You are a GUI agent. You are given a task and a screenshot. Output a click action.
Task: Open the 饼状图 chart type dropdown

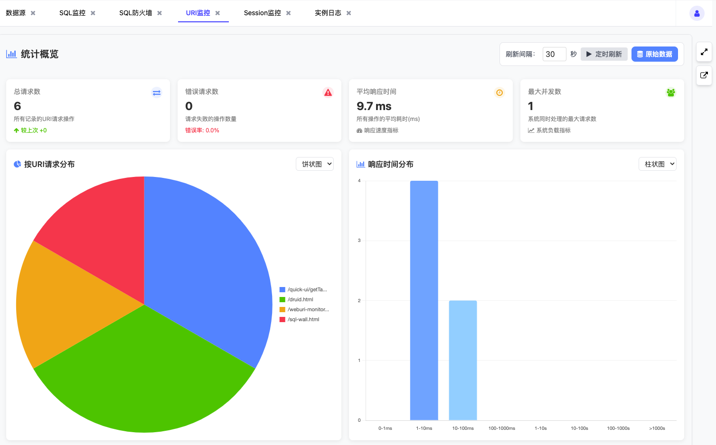tap(315, 164)
